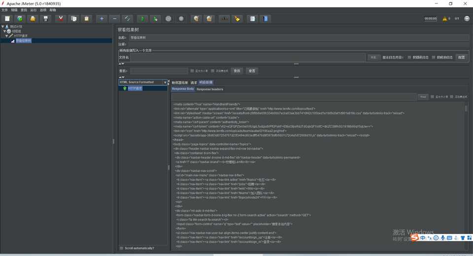473x256 pixels.
Task: Reset search with yellow brush icon
Action: point(237,19)
